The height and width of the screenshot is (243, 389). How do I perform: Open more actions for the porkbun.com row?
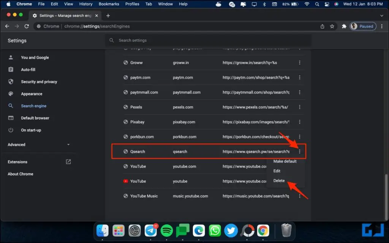[299, 136]
